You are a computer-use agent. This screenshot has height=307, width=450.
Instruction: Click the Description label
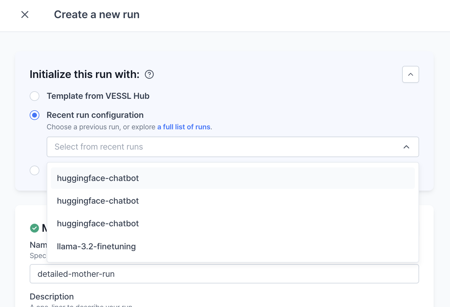click(x=52, y=296)
